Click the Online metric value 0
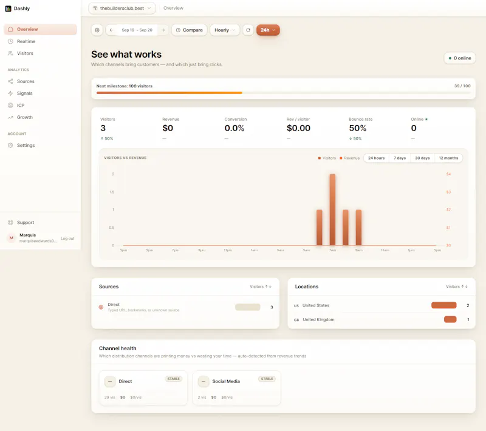This screenshot has height=431, width=486. coord(414,128)
